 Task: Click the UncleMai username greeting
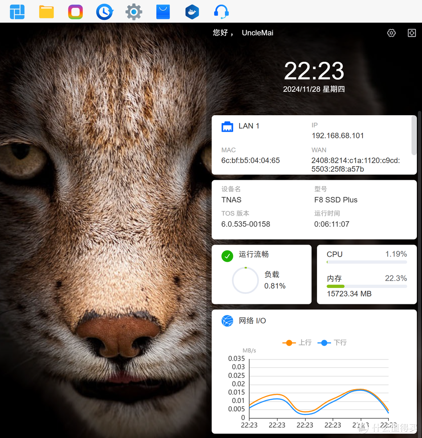coord(257,33)
